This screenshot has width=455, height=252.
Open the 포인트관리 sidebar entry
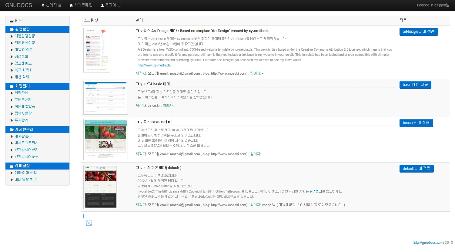click(23, 100)
